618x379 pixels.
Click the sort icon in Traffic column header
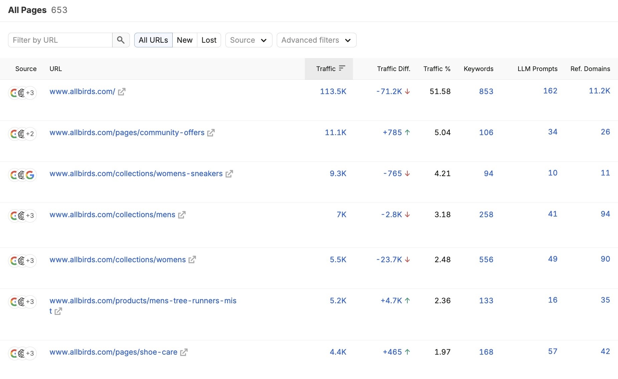pyautogui.click(x=342, y=68)
